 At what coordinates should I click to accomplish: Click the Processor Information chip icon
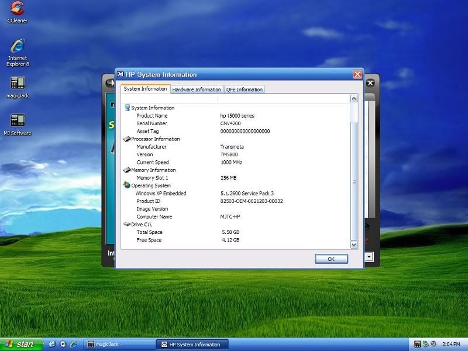127,139
